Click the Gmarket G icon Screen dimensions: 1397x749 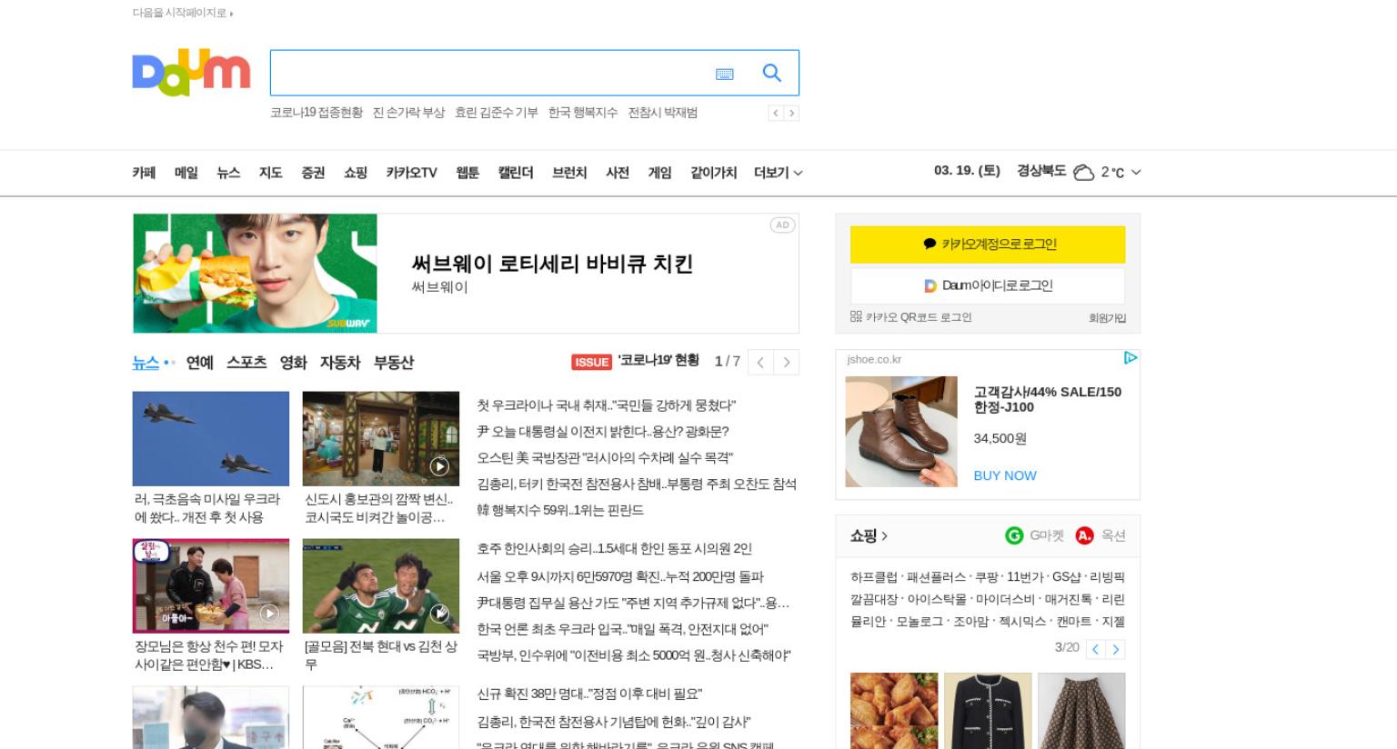1014,535
